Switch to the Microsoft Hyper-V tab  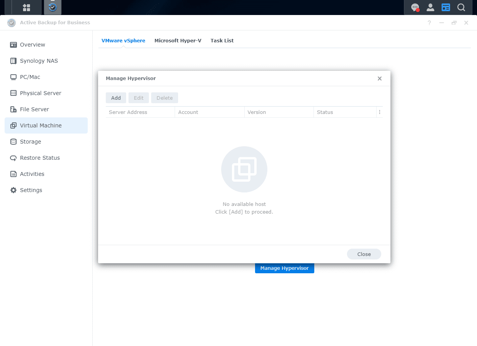point(178,40)
